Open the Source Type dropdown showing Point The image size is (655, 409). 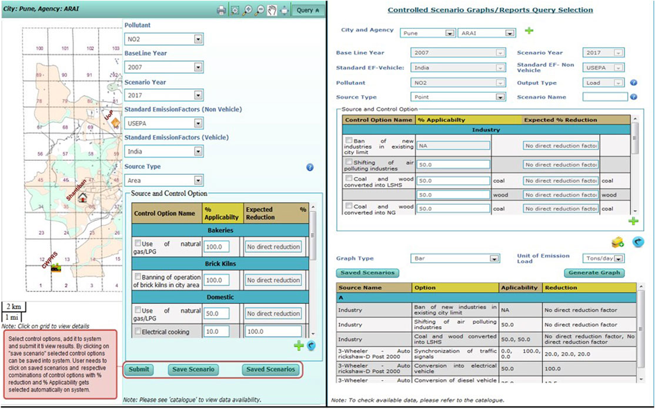click(x=458, y=97)
